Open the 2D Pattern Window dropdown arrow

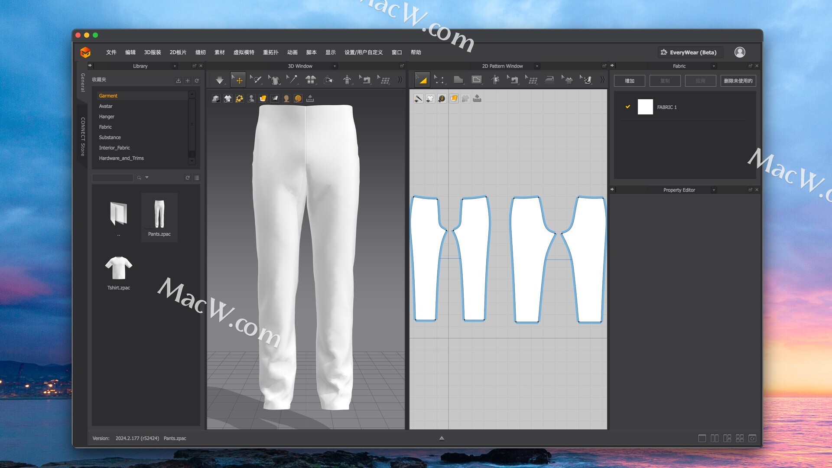point(537,66)
